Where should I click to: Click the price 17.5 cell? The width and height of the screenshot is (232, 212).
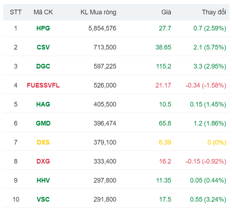pyautogui.click(x=165, y=199)
